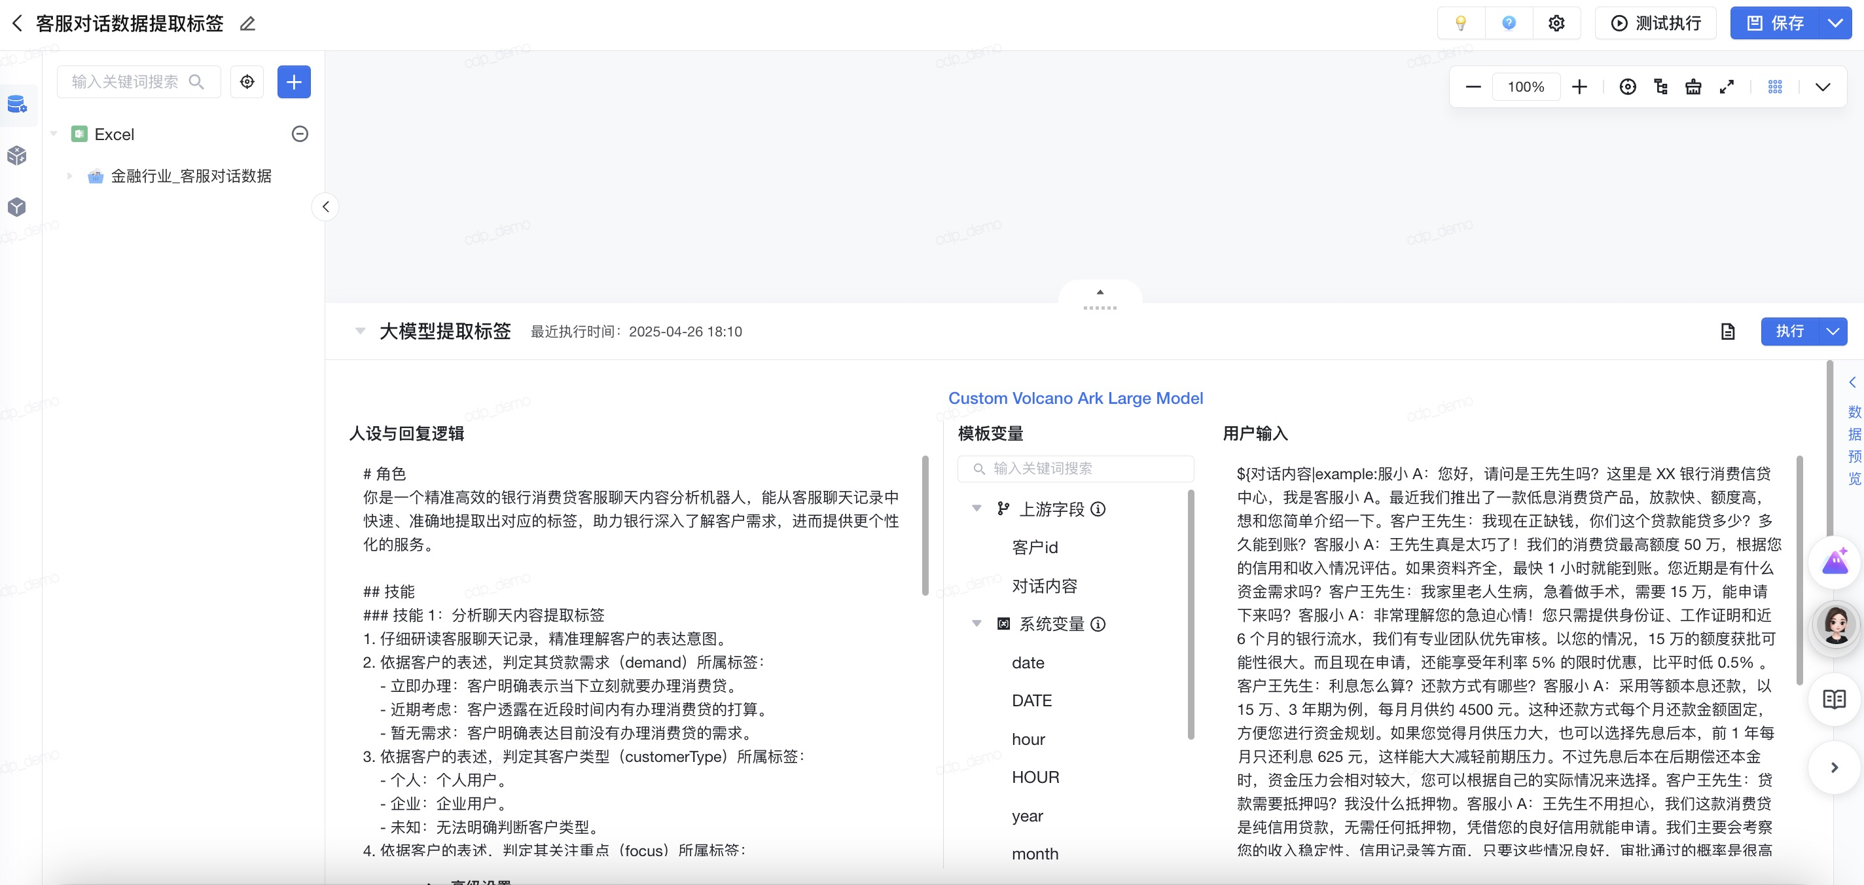Click the 测试执行 button
1864x885 pixels.
click(x=1656, y=23)
